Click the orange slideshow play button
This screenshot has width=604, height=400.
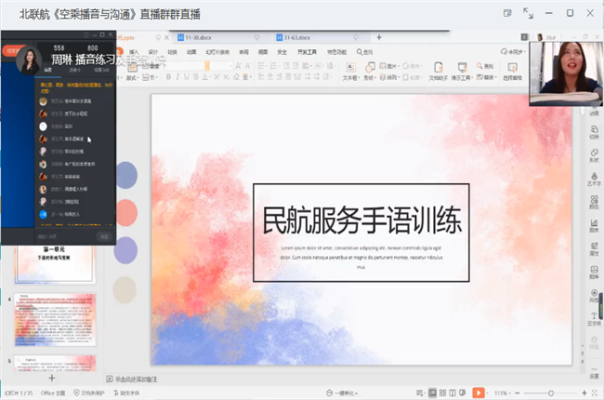click(x=479, y=393)
